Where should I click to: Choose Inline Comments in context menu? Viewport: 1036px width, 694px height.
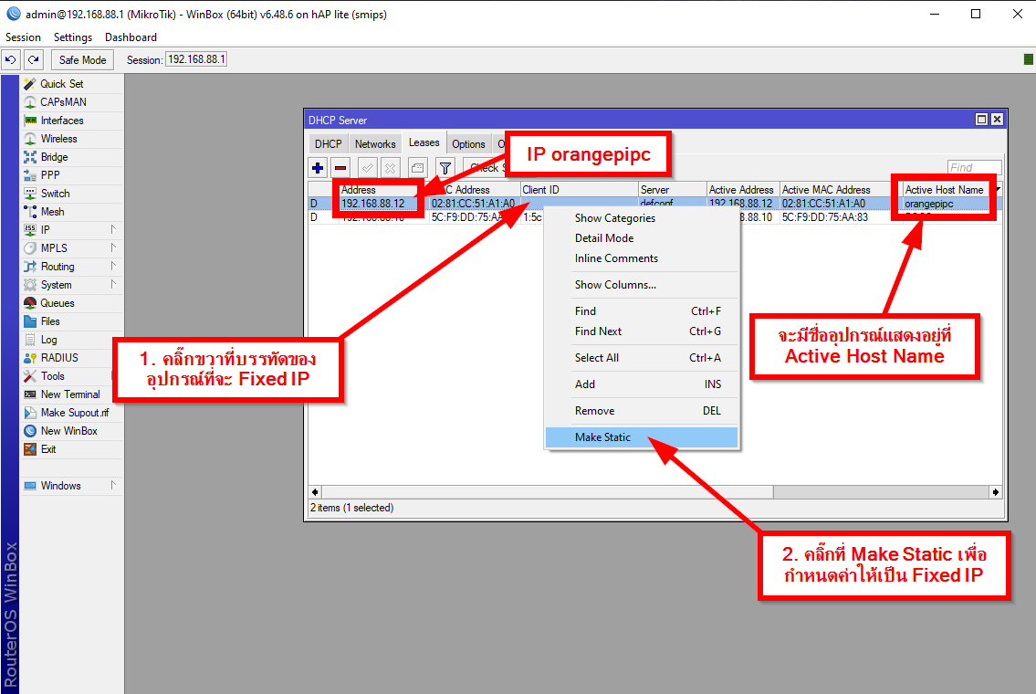641,258
